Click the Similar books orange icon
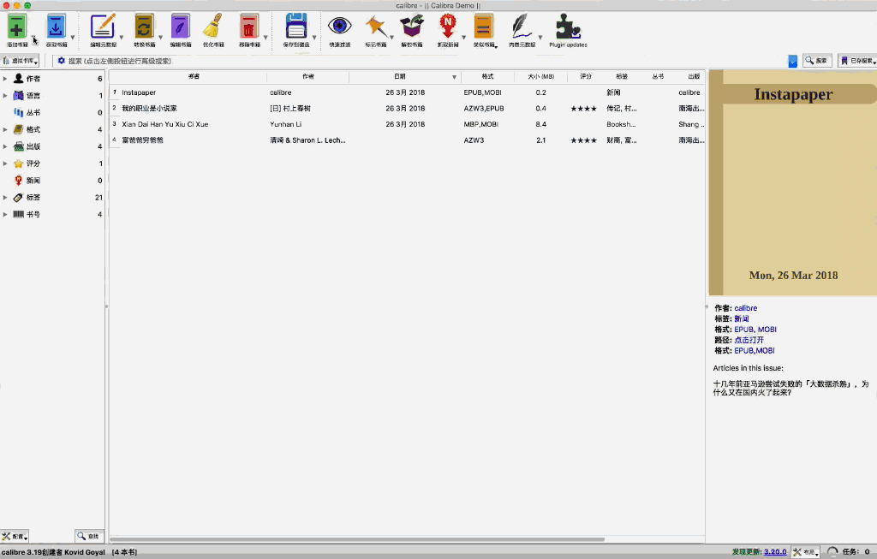Screen dimensions: 877x559 click(x=483, y=27)
